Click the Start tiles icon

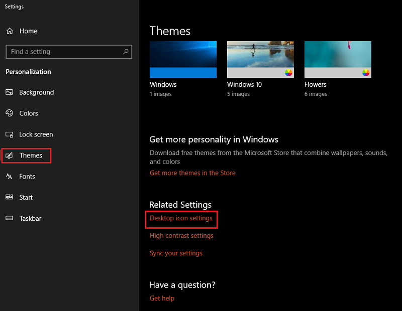9,197
